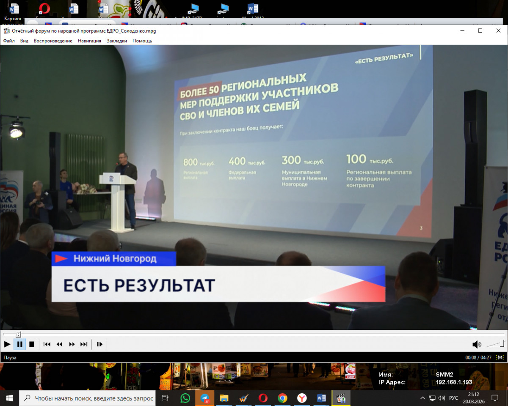Adjust the volume slider
Image resolution: width=508 pixels, height=406 pixels.
(x=496, y=344)
